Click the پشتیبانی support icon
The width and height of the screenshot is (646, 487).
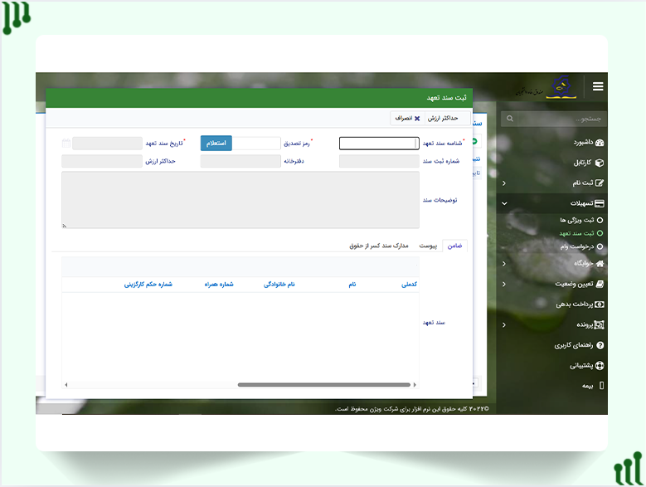600,365
